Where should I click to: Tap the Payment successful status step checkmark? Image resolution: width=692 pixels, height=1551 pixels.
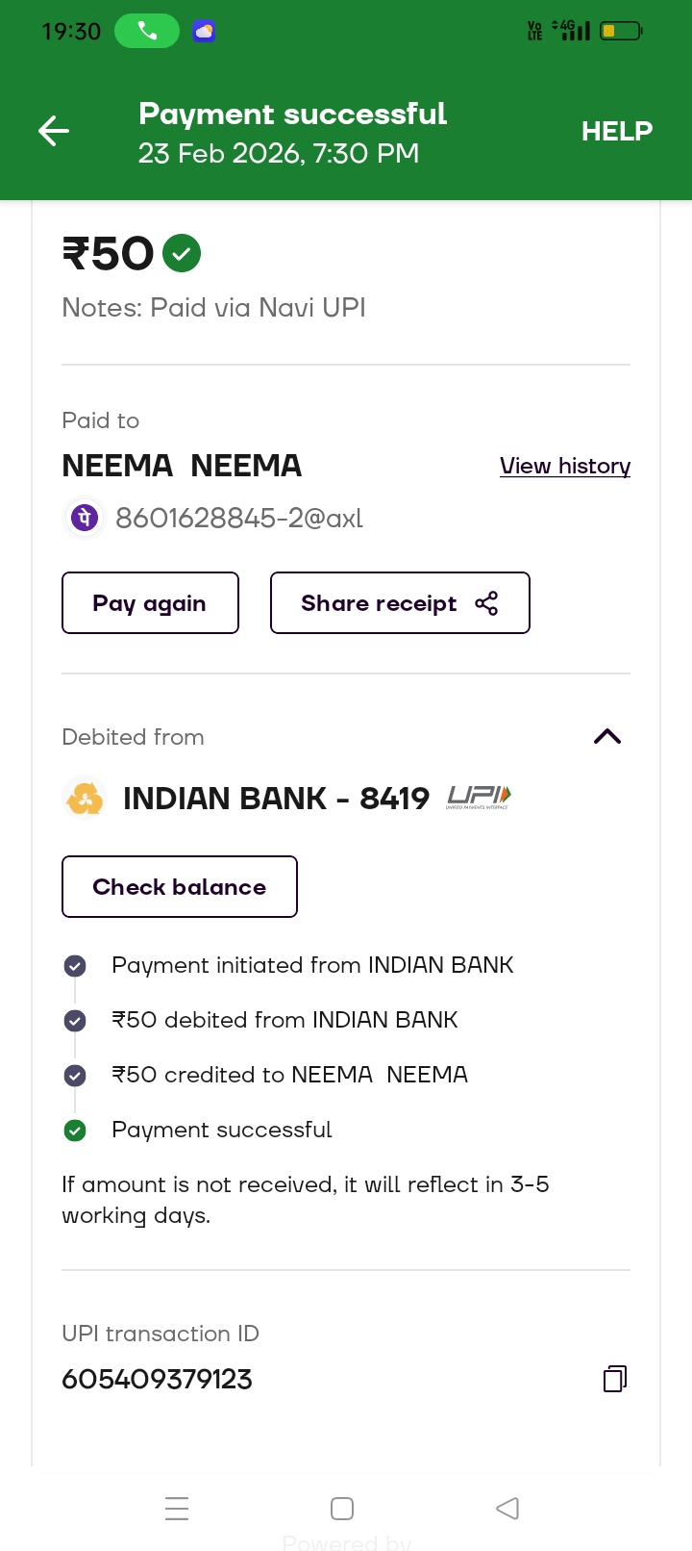pos(75,1131)
